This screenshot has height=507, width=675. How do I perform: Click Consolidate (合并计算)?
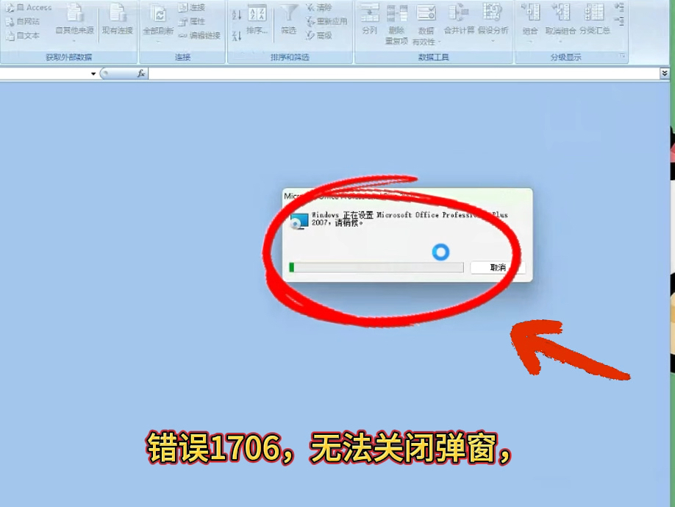(x=459, y=19)
